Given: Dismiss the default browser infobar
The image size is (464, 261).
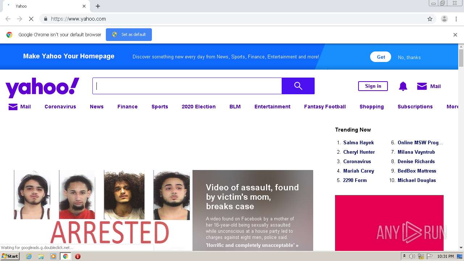Looking at the screenshot, I should coord(455,35).
